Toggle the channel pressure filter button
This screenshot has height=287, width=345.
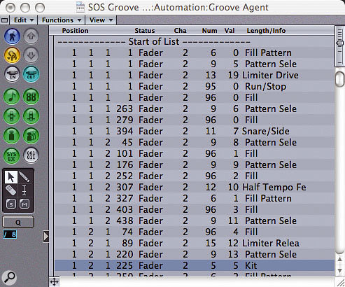click(x=11, y=136)
